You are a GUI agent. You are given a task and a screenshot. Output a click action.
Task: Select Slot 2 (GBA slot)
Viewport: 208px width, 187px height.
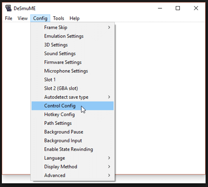pyautogui.click(x=73, y=88)
